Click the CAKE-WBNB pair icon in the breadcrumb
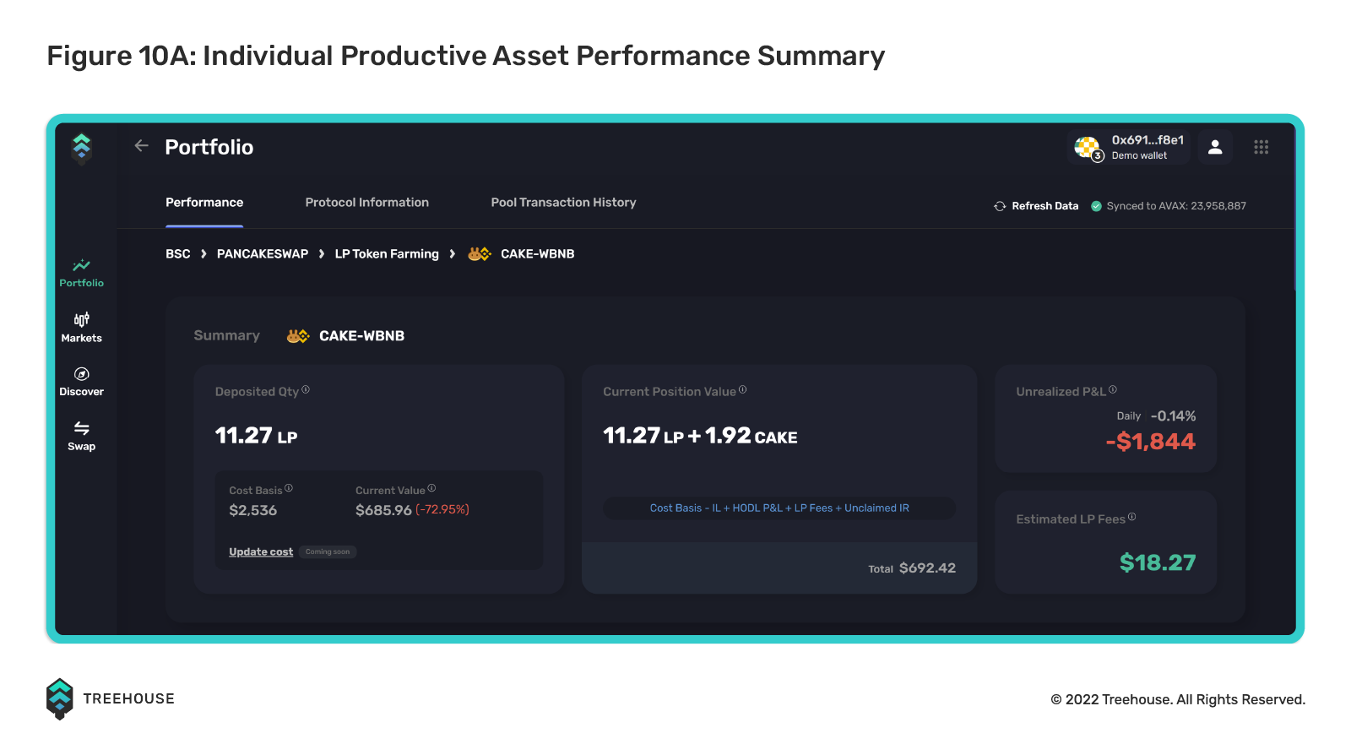This screenshot has width=1351, height=755. point(479,254)
